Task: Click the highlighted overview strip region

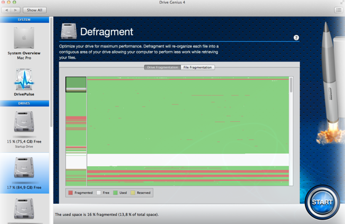Action: click(x=76, y=84)
